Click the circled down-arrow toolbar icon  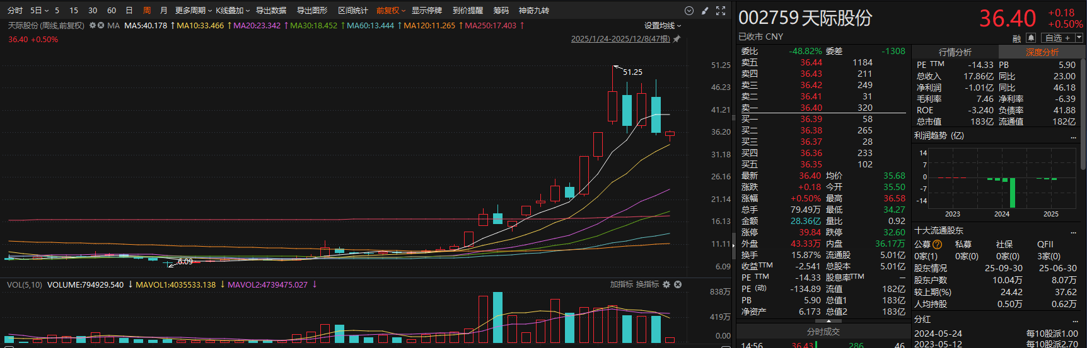[x=689, y=11]
